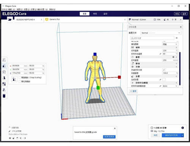This screenshot has height=146, width=190.
Task: Select the Move tool in left toolbar
Action: pos(4,60)
